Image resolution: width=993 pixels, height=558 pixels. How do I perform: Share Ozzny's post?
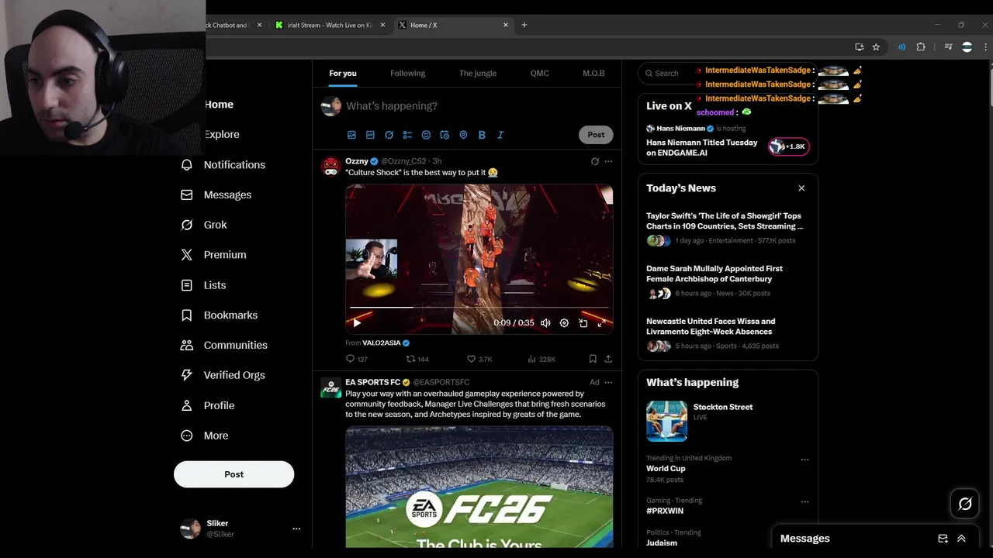tap(608, 359)
